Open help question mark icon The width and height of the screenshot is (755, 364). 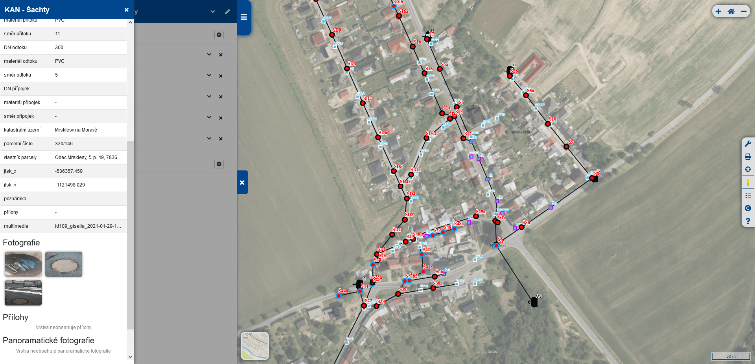click(x=748, y=221)
